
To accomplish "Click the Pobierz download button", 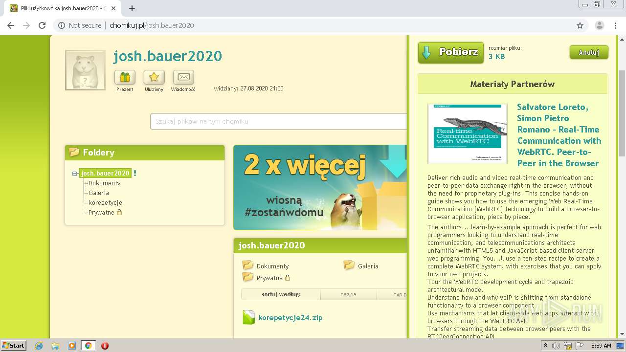I will coord(450,52).
